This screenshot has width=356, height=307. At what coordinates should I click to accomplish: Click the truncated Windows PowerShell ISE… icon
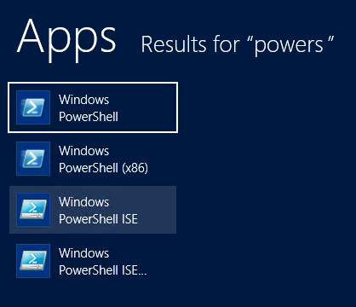click(x=33, y=261)
